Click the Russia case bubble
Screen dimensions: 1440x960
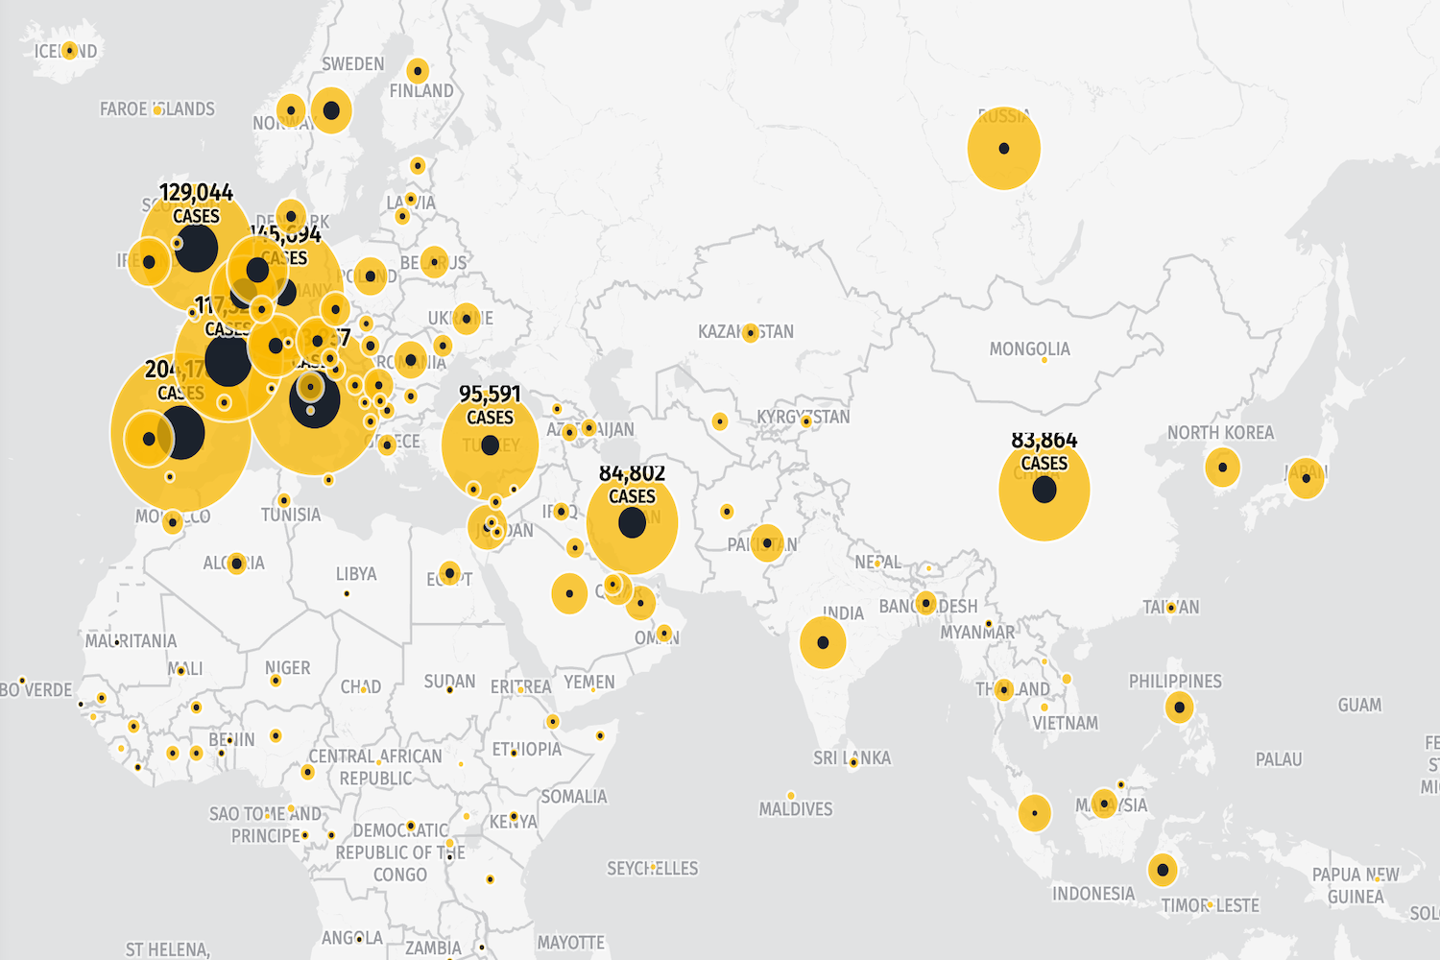pos(1003,149)
